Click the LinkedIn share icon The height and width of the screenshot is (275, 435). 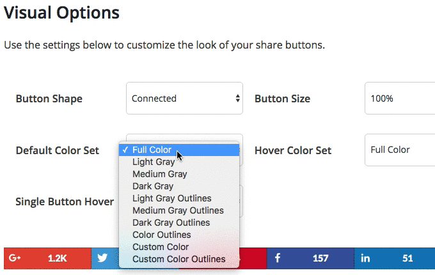click(365, 258)
